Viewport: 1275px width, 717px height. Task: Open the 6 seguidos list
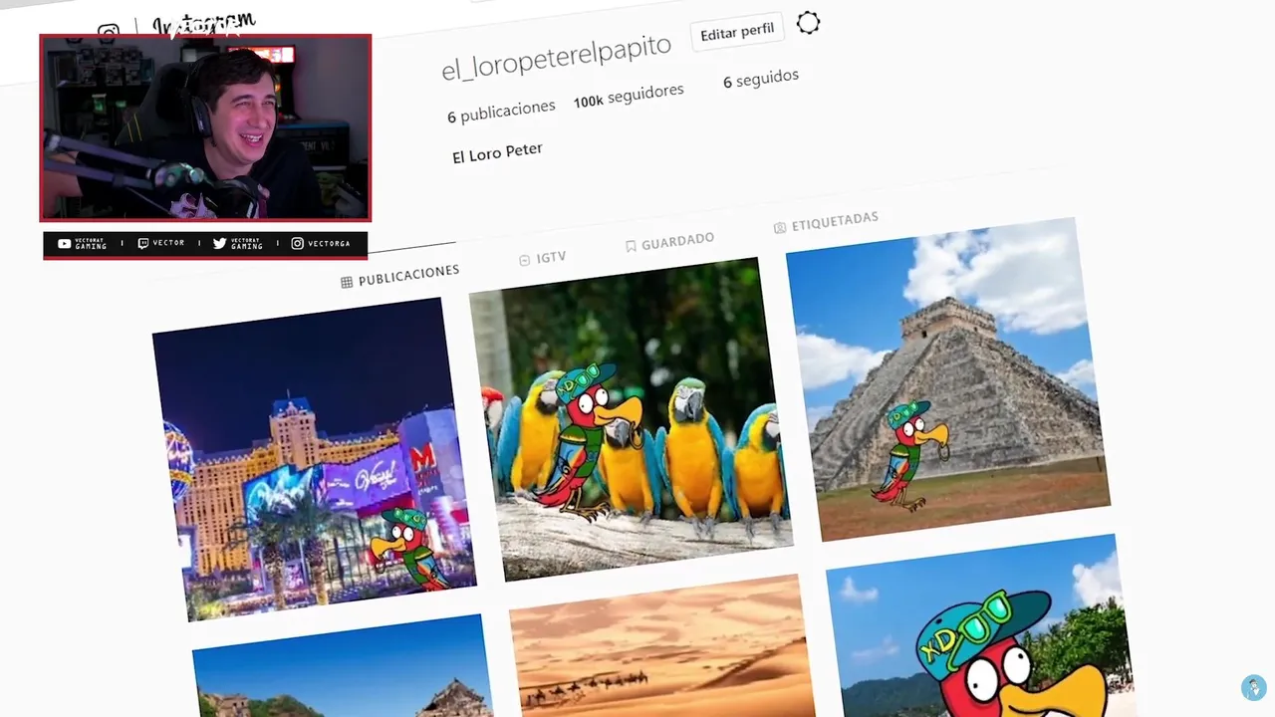[761, 80]
